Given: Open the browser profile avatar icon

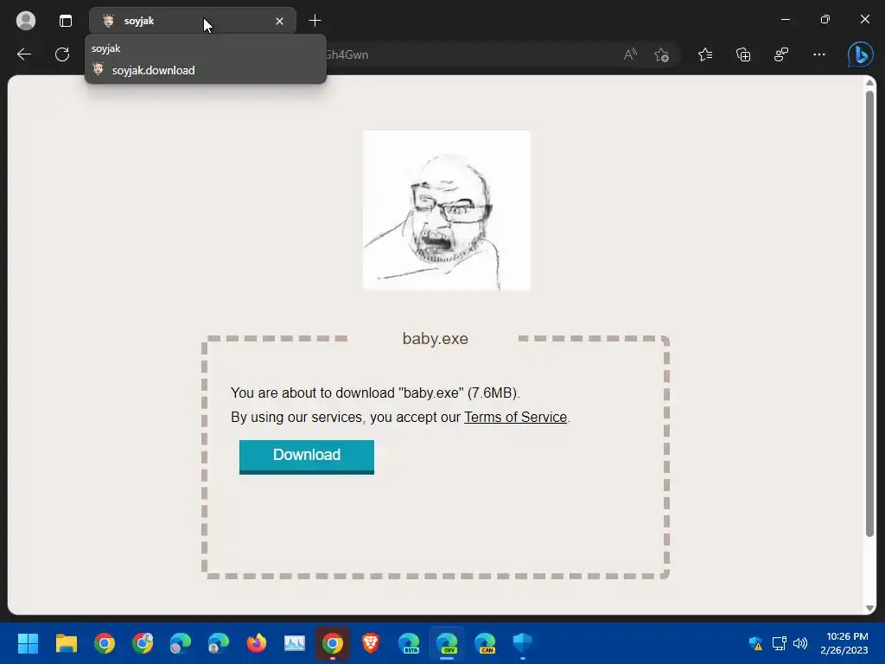Looking at the screenshot, I should [25, 21].
